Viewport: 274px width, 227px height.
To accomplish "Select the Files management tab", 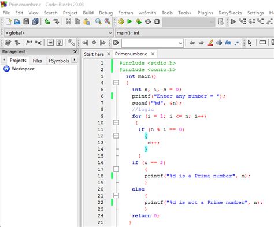I will 37,61.
